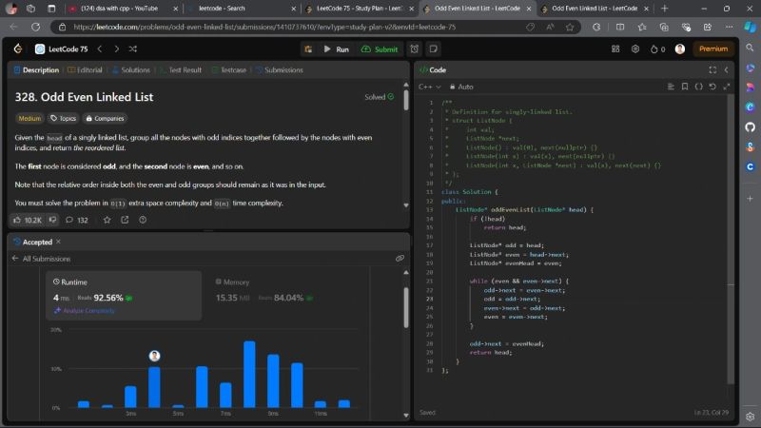This screenshot has height=428, width=761.
Task: Open the alarm clock timer icon
Action: pyautogui.click(x=415, y=49)
